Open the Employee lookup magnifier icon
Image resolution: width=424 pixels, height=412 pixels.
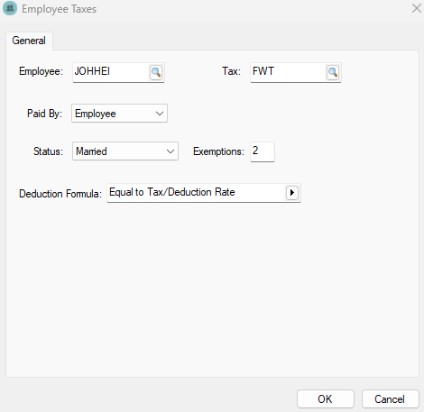(156, 72)
